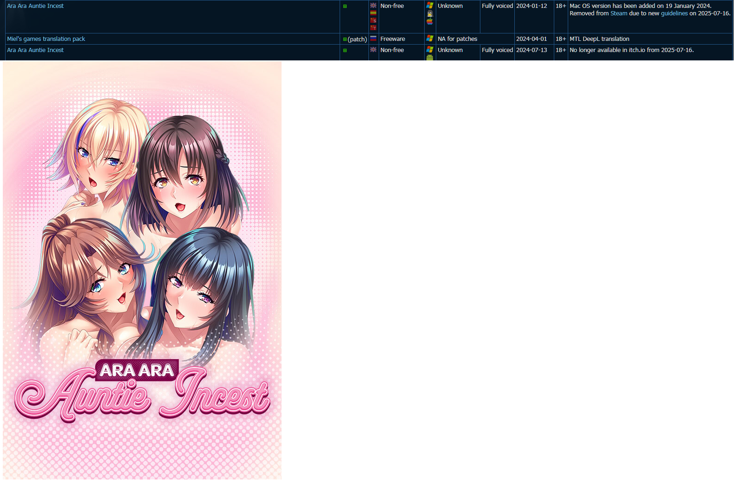
Task: Click the 18+ rating in the Freeware row
Action: [x=561, y=39]
